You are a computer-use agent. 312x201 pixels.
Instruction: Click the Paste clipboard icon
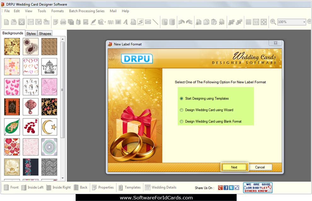pyautogui.click(x=214, y=22)
